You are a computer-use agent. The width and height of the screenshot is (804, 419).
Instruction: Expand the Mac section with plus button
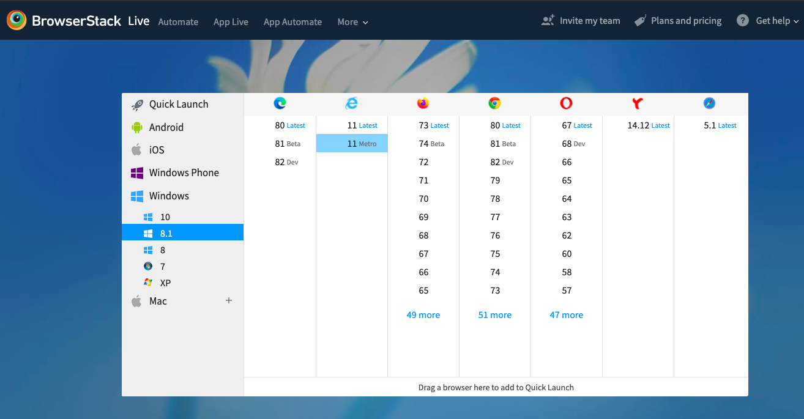coord(229,300)
